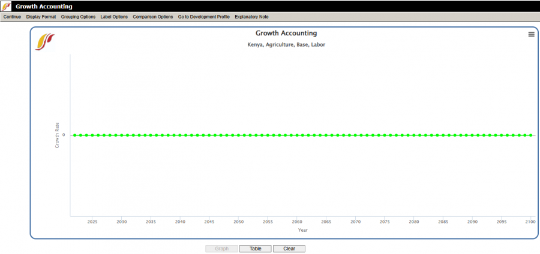The image size is (540, 254).
Task: Open the Comparison Options menu
Action: point(153,17)
